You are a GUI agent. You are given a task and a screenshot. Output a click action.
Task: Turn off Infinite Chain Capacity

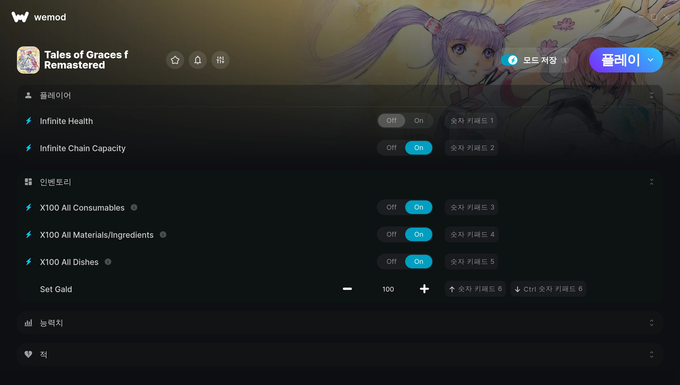(x=392, y=148)
